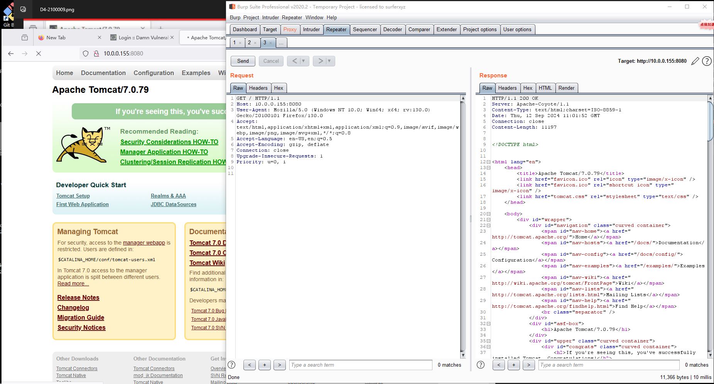Click the response pane vertical scrollbar thumb

[x=710, y=121]
